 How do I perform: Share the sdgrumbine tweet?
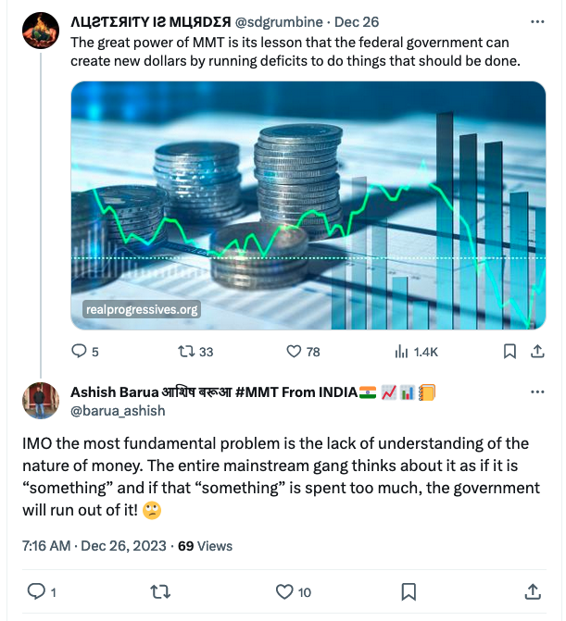536,352
